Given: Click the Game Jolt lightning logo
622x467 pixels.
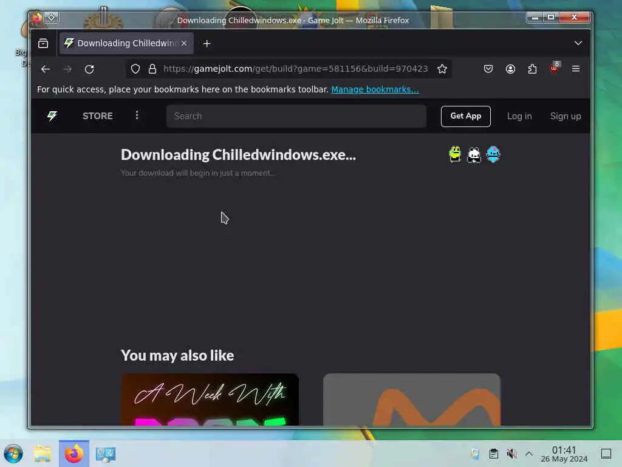Looking at the screenshot, I should 52,116.
